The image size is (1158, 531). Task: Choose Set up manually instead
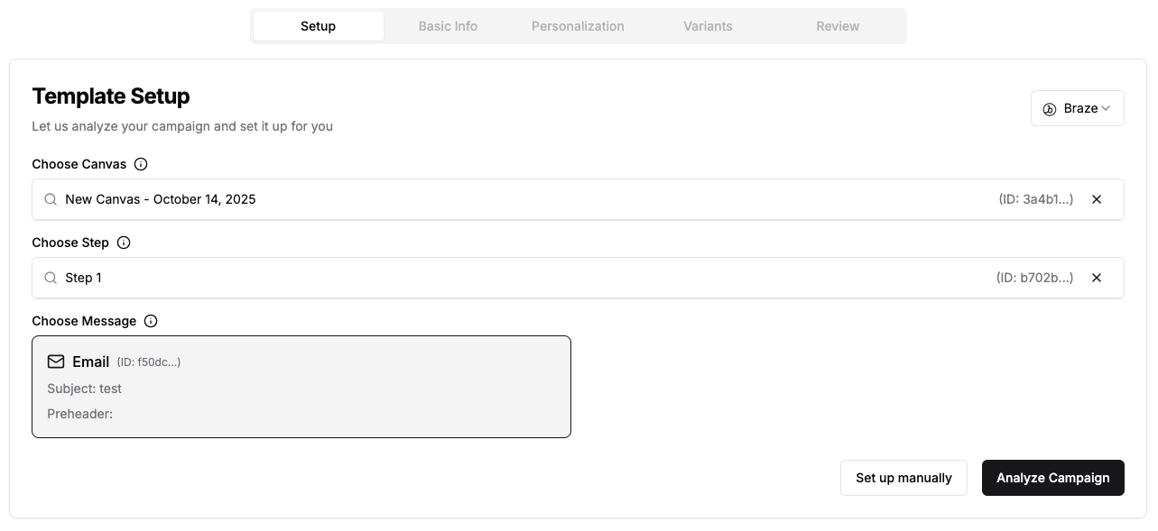[903, 478]
